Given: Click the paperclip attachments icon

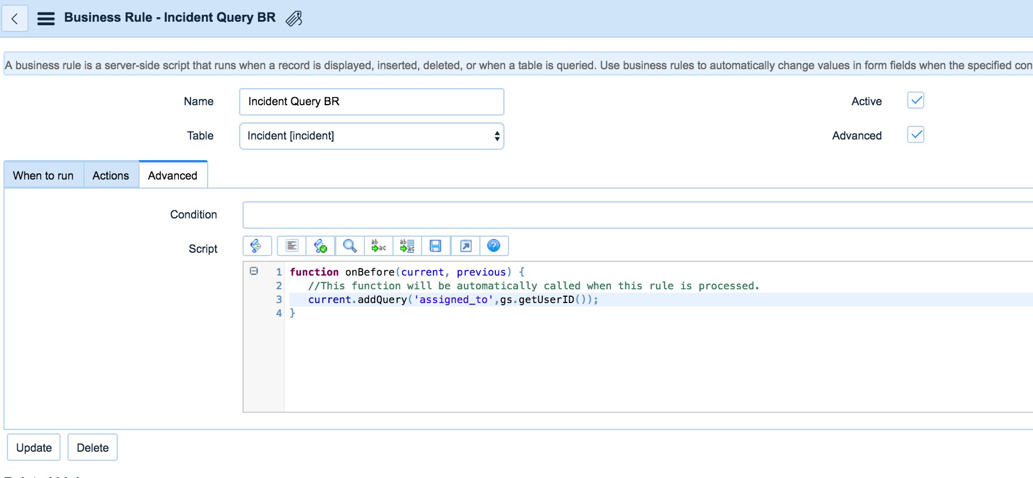Looking at the screenshot, I should coord(294,19).
